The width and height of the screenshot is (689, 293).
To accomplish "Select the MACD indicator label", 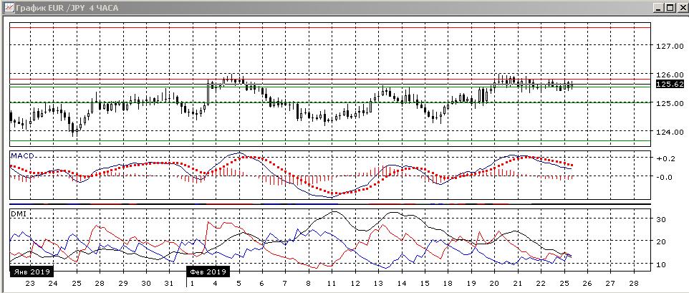I will (22, 155).
